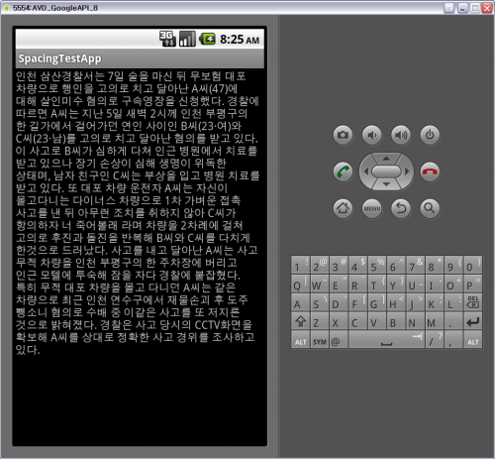The image size is (495, 459).
Task: Click keyboard key 9
Action: 453,265
